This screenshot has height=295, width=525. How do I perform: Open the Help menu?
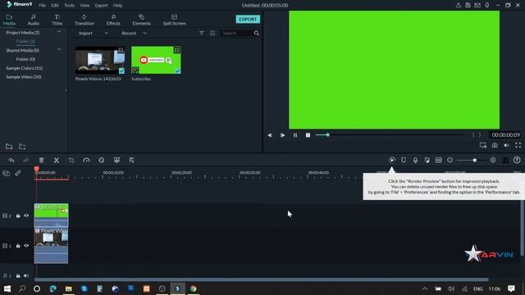pos(117,6)
